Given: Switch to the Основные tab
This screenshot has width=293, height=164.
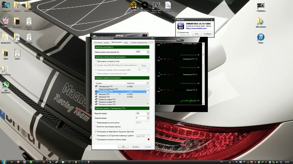Looking at the screenshot, I should pos(98,42).
